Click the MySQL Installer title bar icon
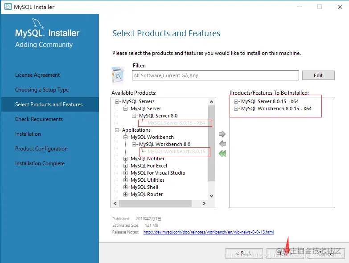The width and height of the screenshot is (349, 263). pyautogui.click(x=8, y=6)
